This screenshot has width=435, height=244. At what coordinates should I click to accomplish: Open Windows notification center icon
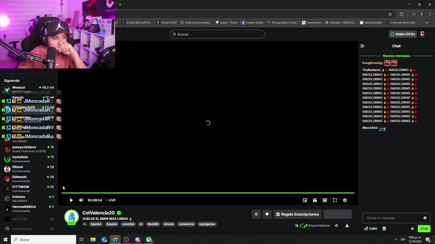[428, 240]
